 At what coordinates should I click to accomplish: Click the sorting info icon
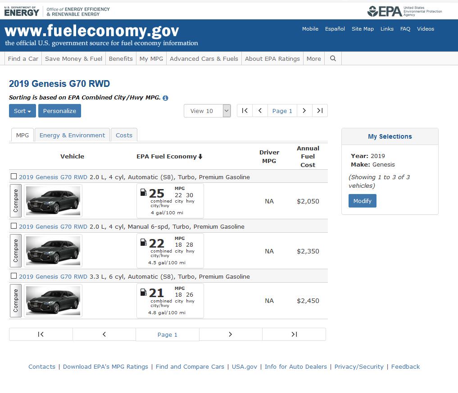(x=165, y=98)
